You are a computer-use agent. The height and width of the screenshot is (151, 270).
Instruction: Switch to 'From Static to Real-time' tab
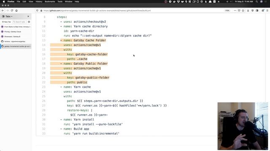16,27
